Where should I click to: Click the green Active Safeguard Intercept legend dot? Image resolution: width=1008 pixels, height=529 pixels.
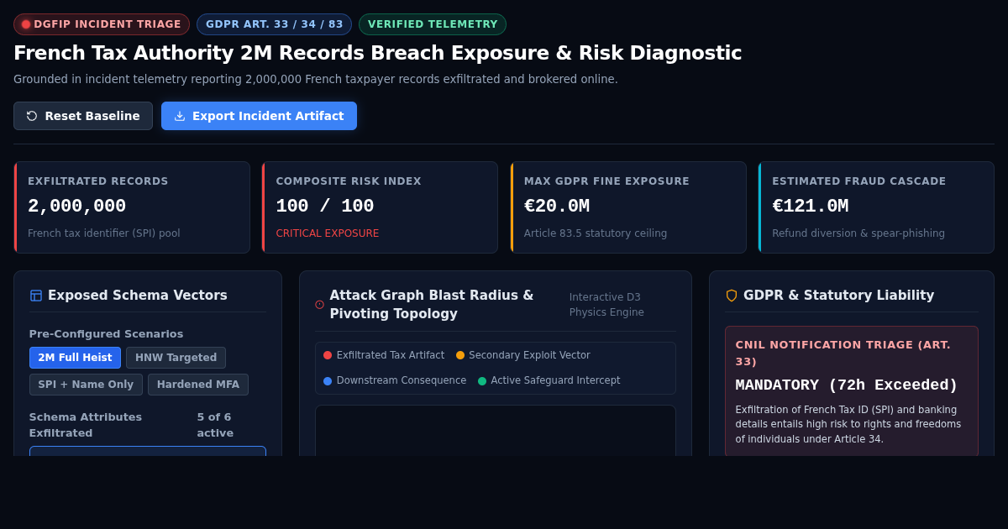coord(482,381)
